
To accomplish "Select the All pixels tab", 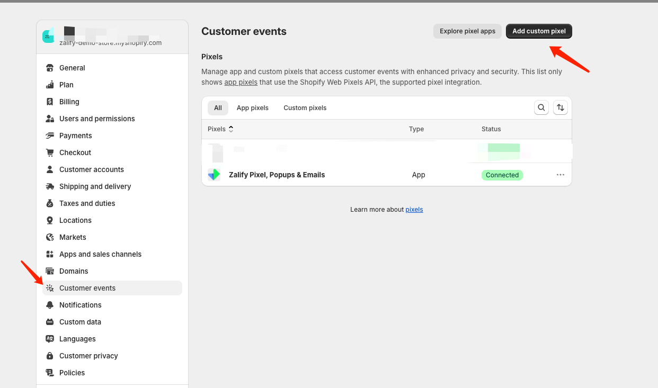I will tap(218, 108).
